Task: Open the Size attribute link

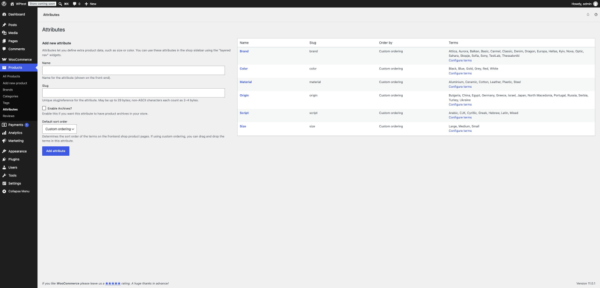Action: coord(243,126)
